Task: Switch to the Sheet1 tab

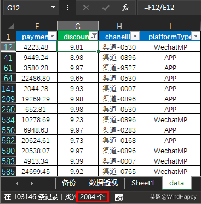Action: click(x=143, y=183)
